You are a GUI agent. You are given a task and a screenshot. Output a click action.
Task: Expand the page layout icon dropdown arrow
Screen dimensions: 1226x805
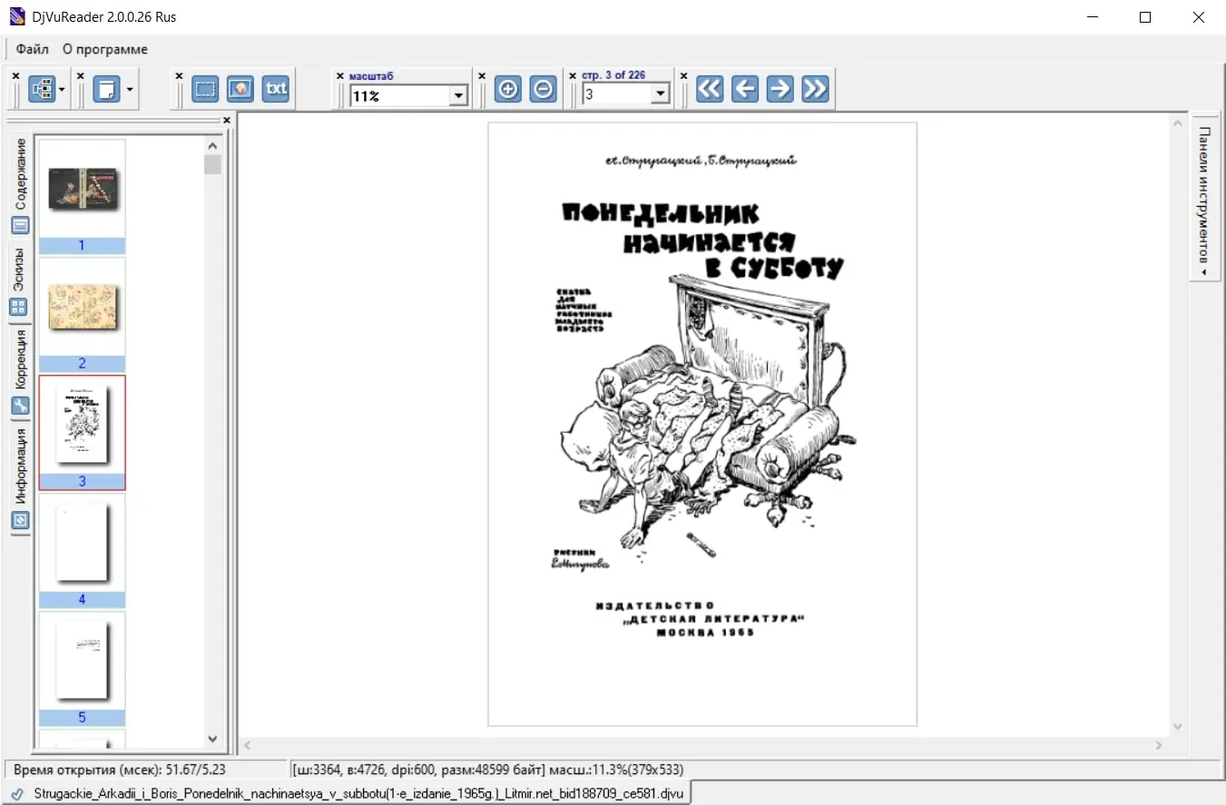point(131,89)
